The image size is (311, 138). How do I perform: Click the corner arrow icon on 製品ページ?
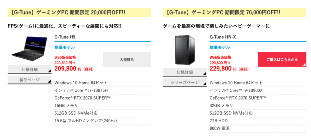[x=50, y=81]
